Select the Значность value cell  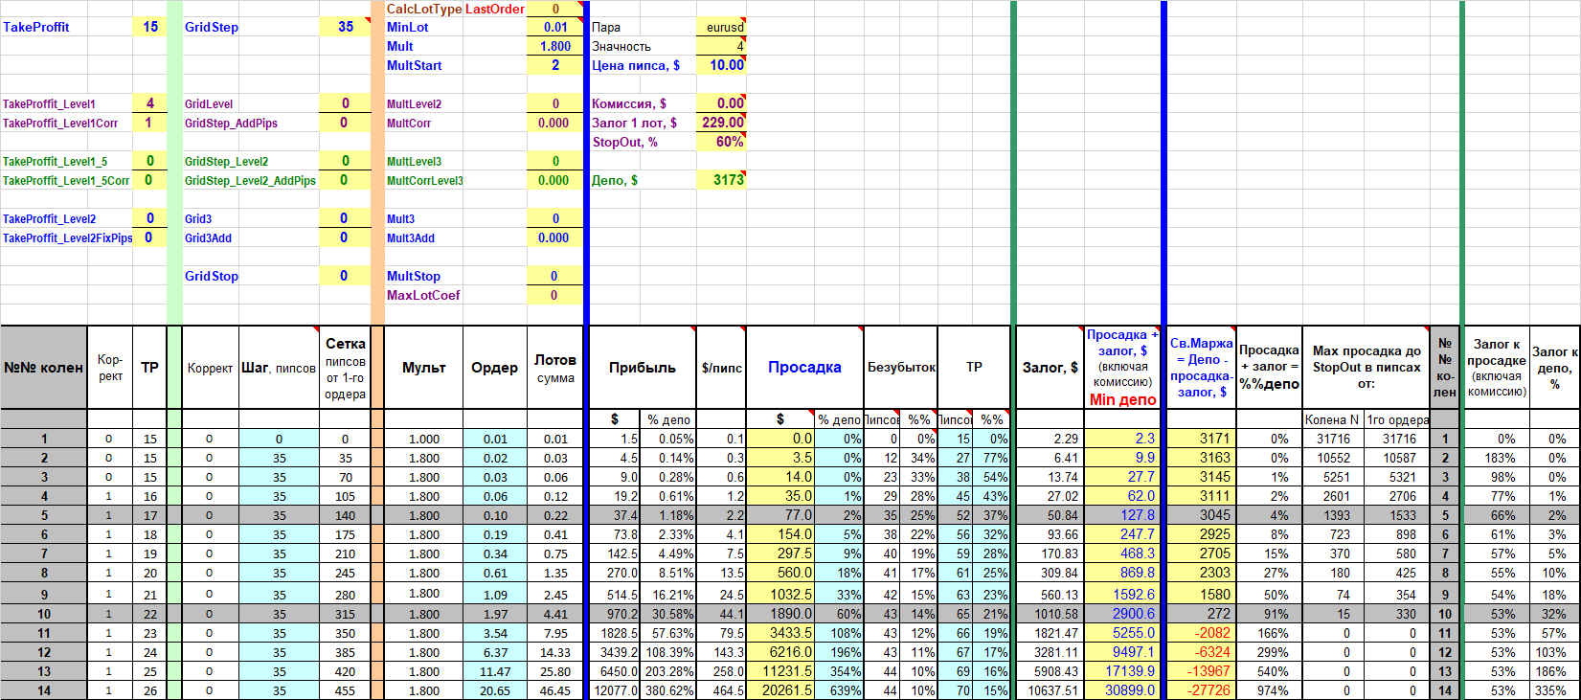(x=720, y=46)
